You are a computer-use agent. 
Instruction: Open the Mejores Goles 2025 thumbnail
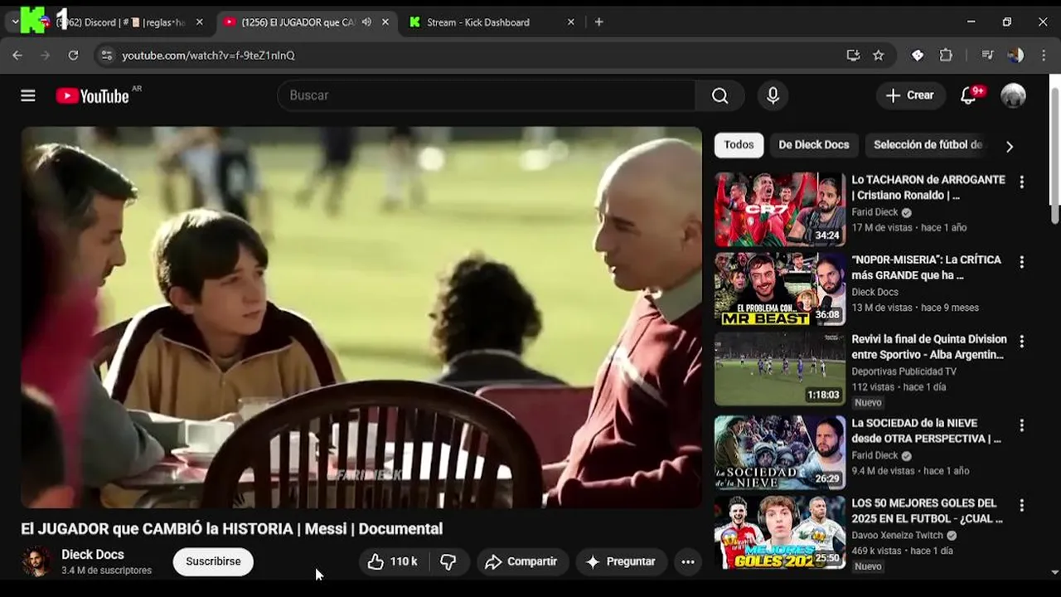tap(780, 532)
